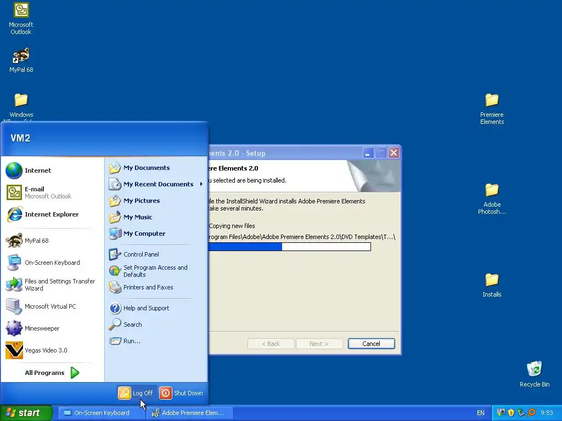Viewport: 562px width, 421px height.
Task: Open Printers and Faxes
Action: point(156,287)
